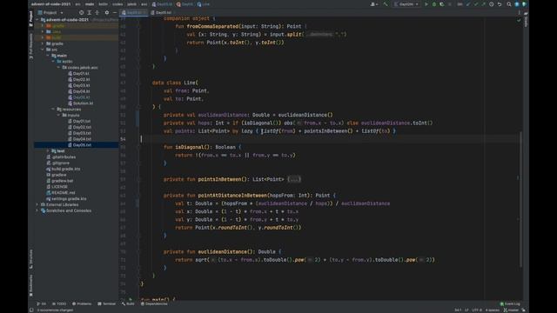Select Day01.kt in the project tree

tap(81, 73)
